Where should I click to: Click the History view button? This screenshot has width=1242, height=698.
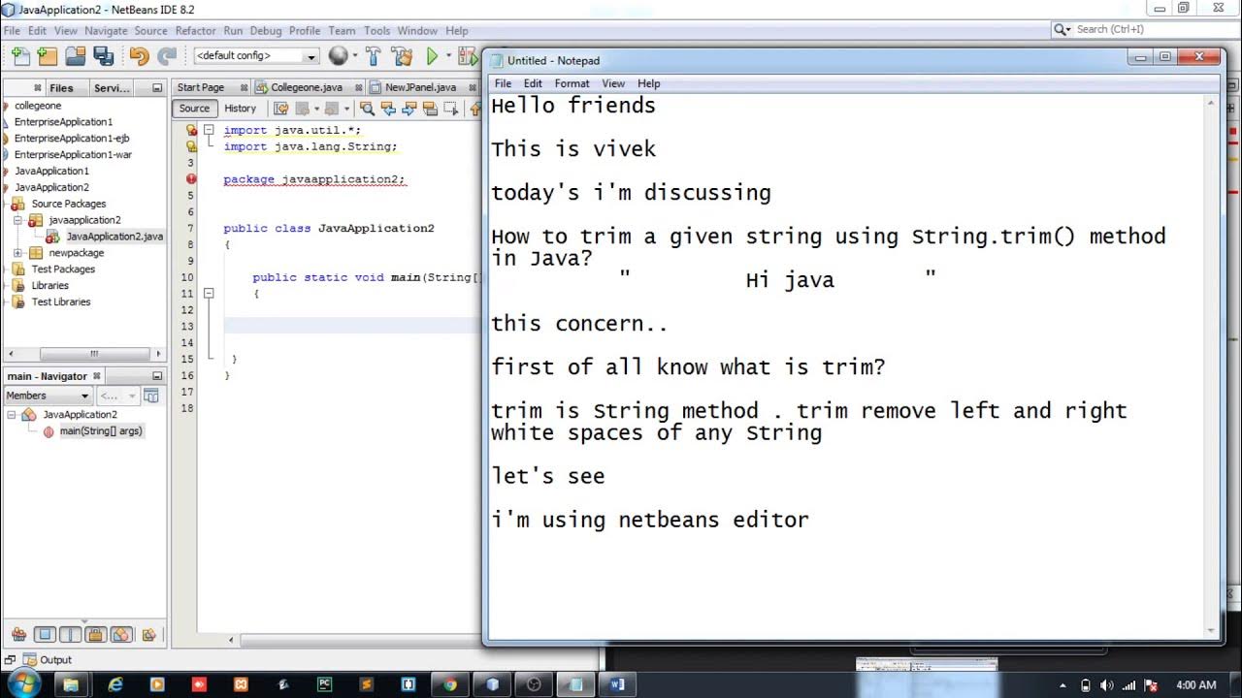[x=241, y=109]
